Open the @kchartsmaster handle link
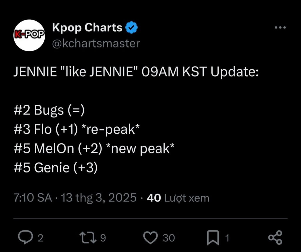The image size is (301, 252). tap(96, 43)
